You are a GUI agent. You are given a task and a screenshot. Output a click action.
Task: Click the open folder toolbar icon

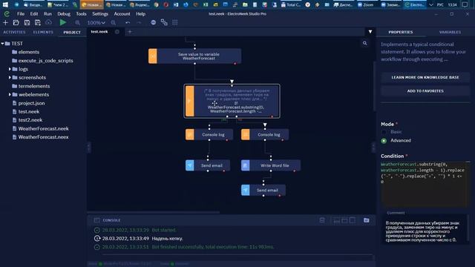click(16, 23)
